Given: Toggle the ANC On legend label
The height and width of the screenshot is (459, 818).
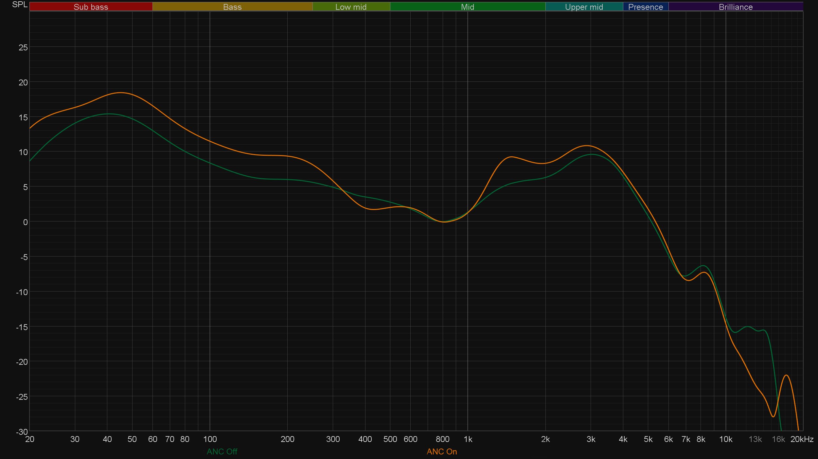Looking at the screenshot, I should point(441,451).
